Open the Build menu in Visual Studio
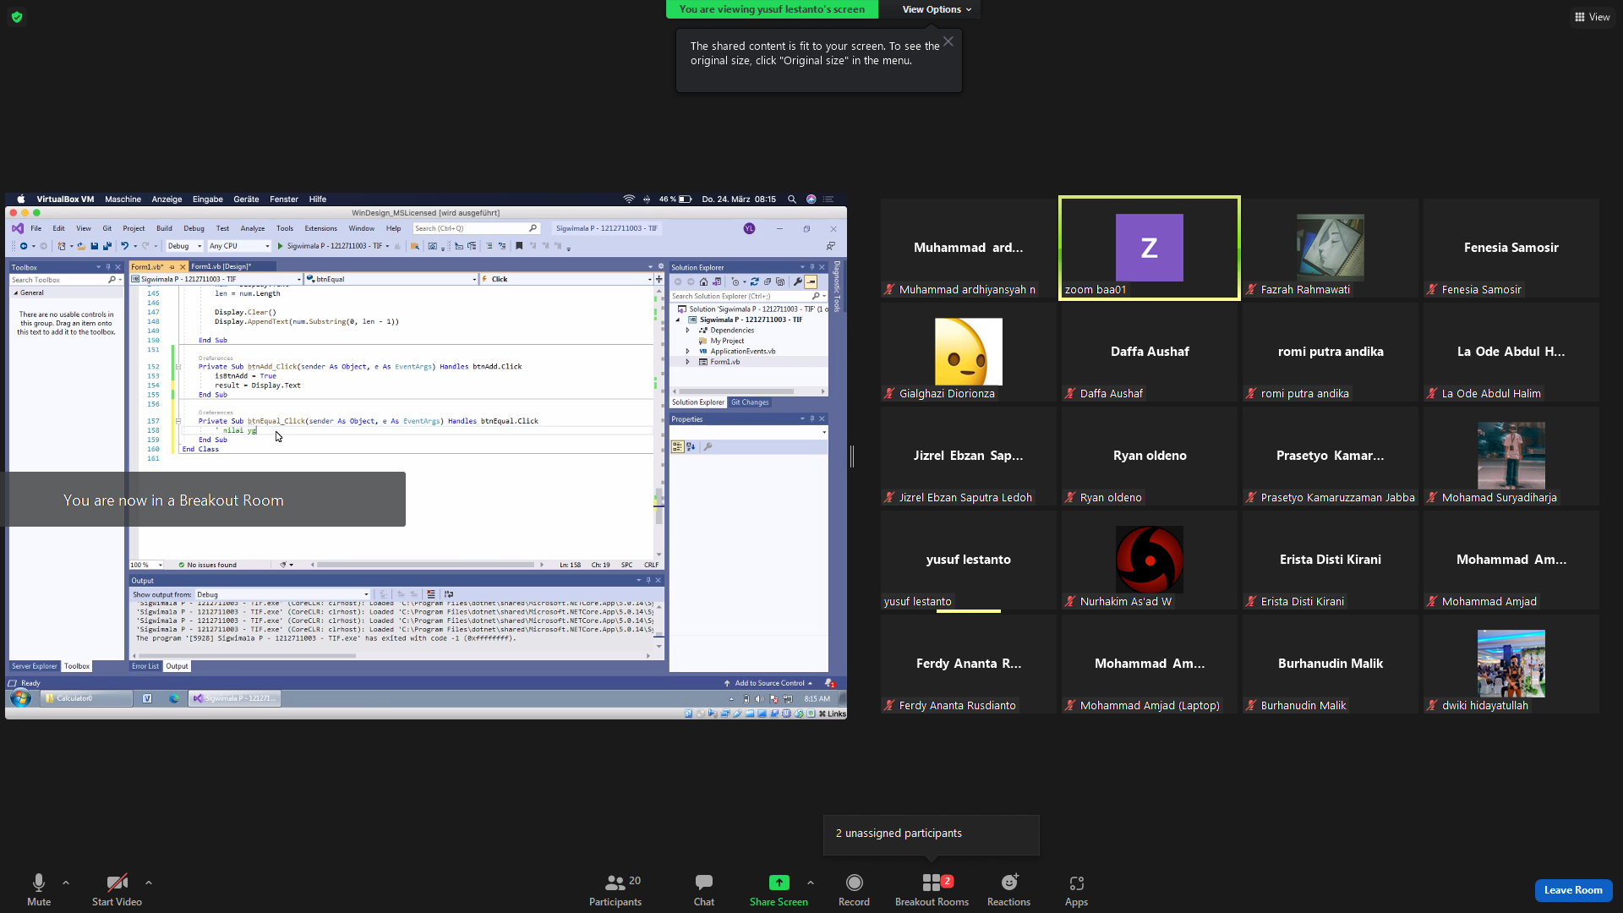This screenshot has width=1623, height=913. point(164,228)
